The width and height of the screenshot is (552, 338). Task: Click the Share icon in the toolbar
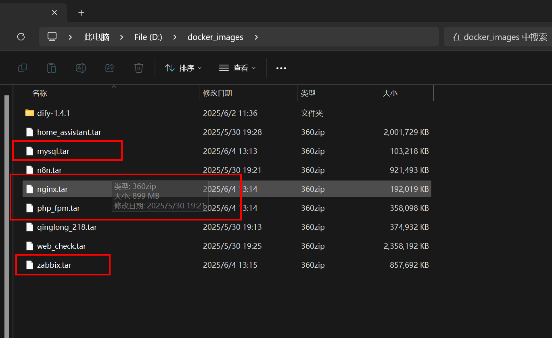[110, 68]
